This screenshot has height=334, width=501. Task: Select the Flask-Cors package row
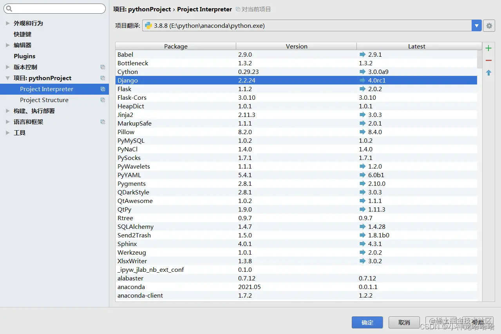[x=296, y=98]
